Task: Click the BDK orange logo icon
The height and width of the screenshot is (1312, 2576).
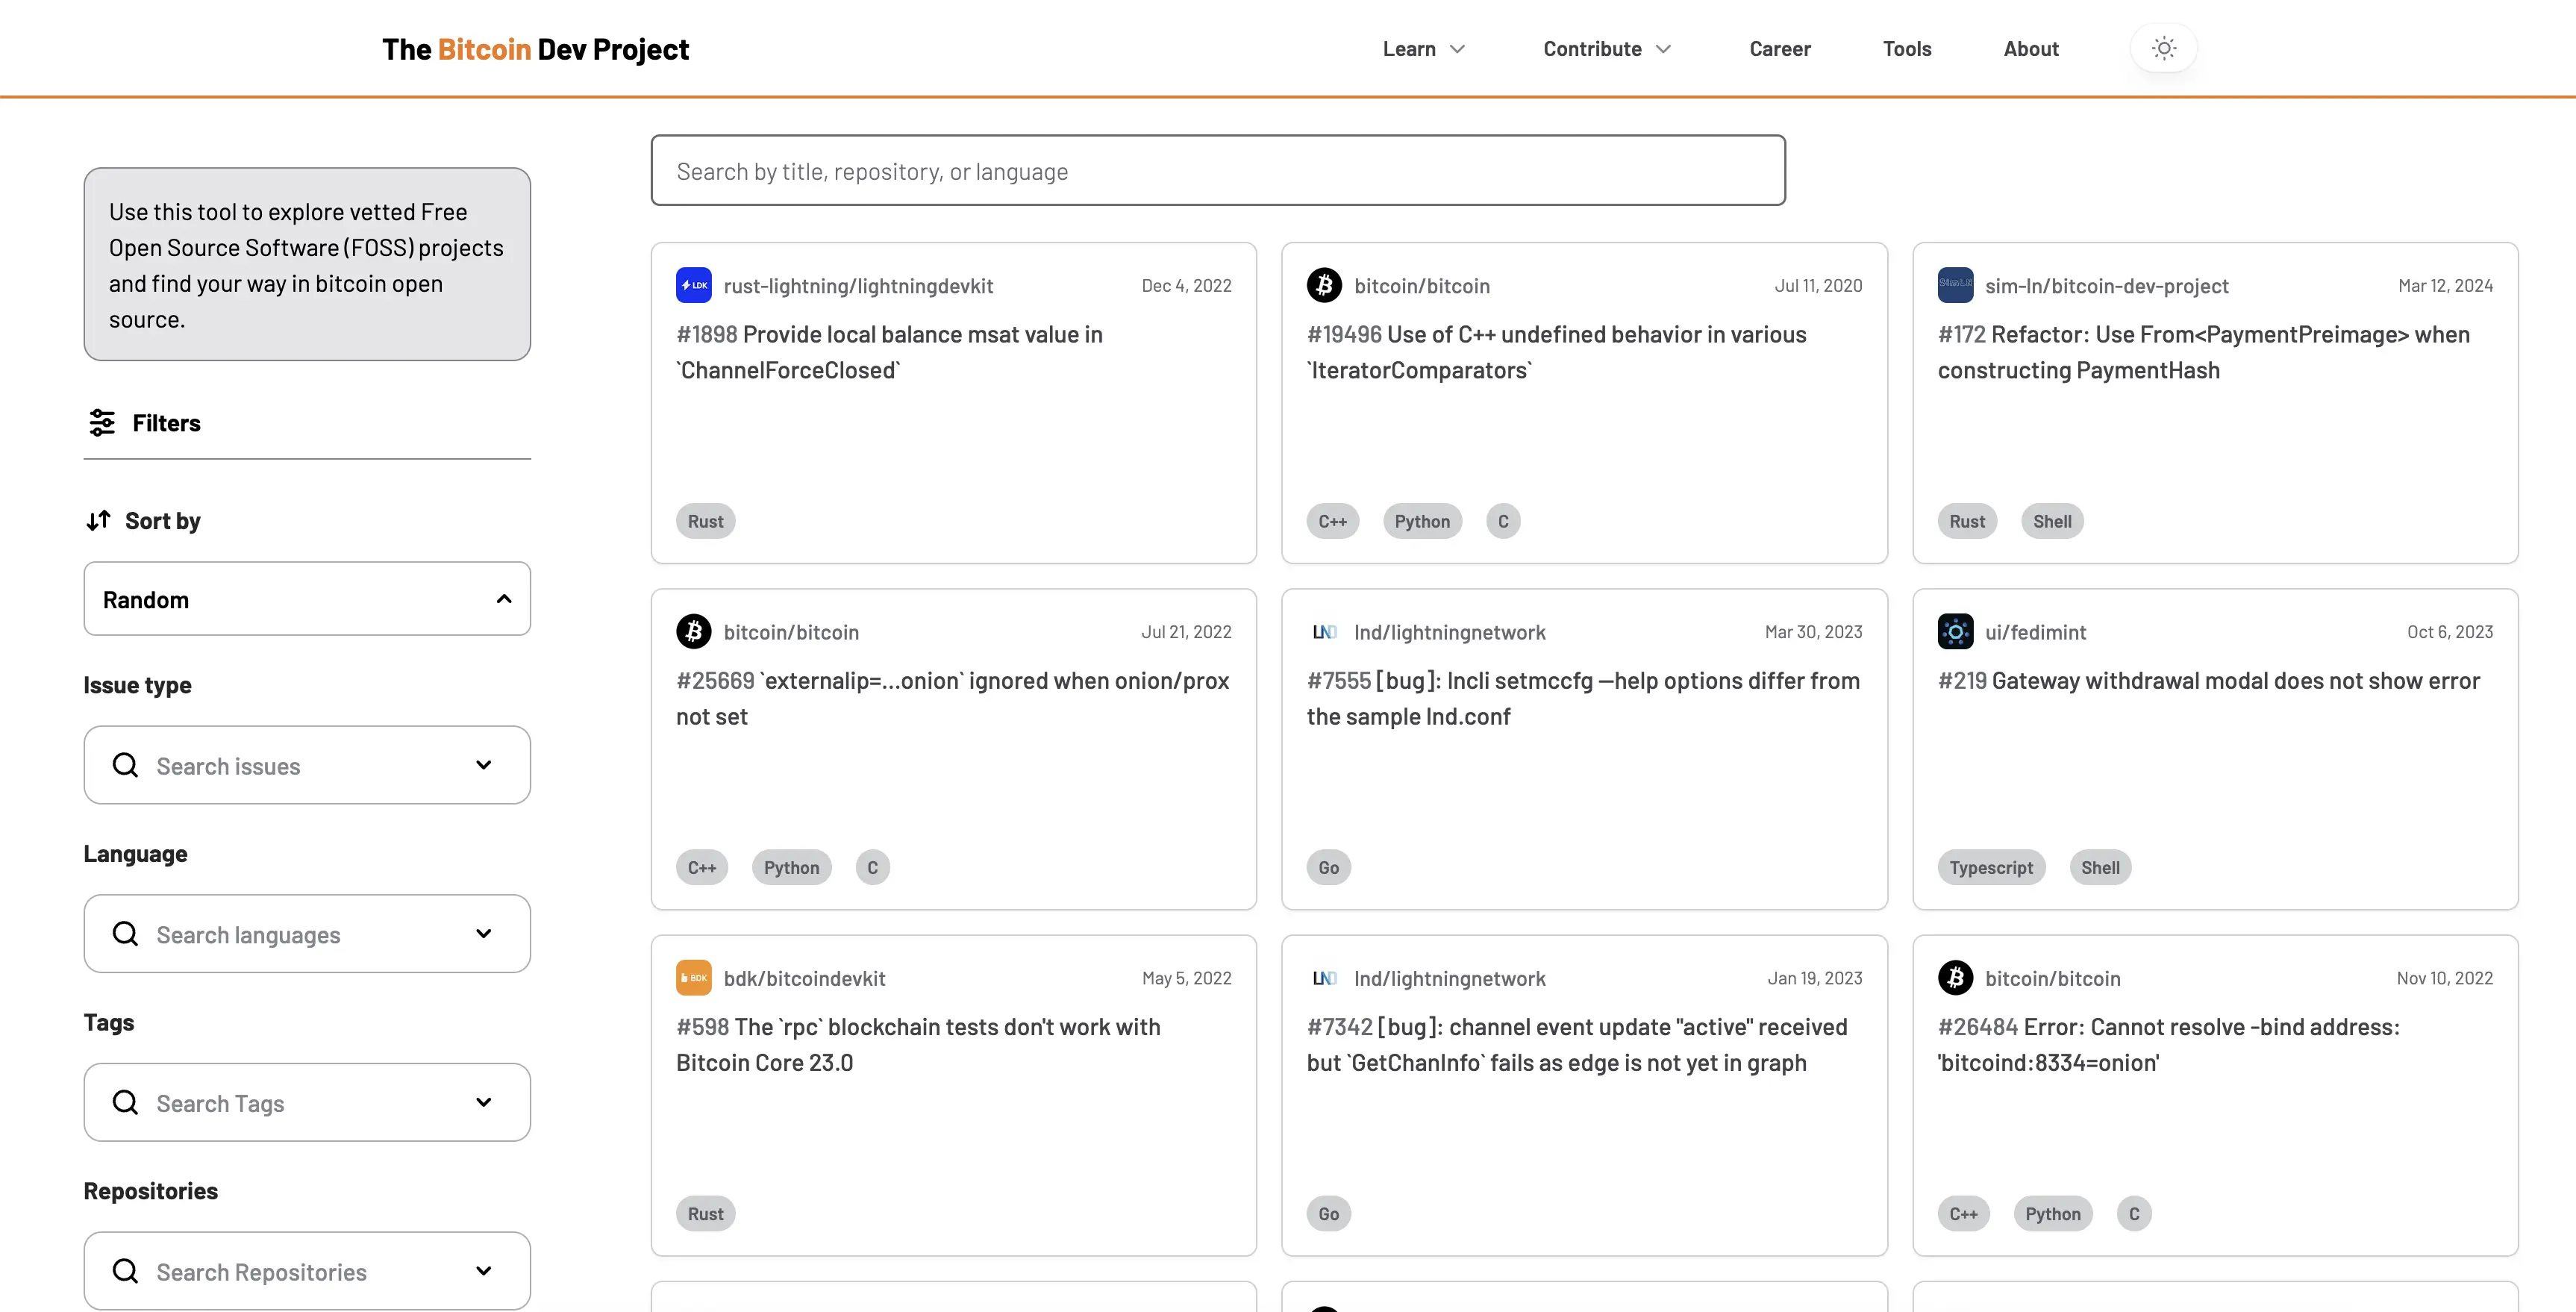Action: [693, 977]
